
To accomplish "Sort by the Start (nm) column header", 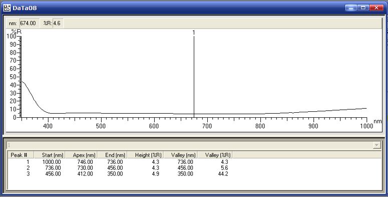I will [x=50, y=155].
